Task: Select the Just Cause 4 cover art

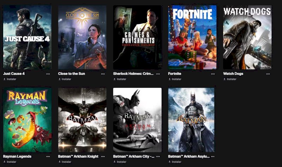Action: (27, 37)
